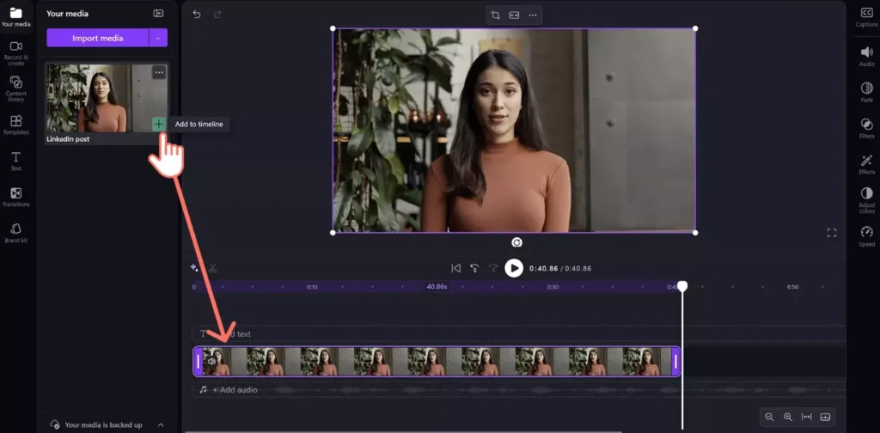Toggle fullscreen preview mode
Screen dimensions: 880x433
tap(831, 233)
